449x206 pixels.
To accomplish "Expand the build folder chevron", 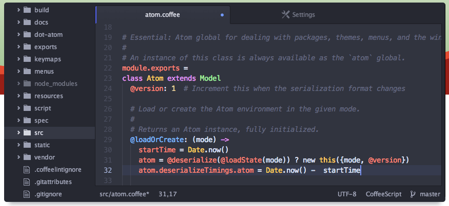I will click(x=18, y=10).
